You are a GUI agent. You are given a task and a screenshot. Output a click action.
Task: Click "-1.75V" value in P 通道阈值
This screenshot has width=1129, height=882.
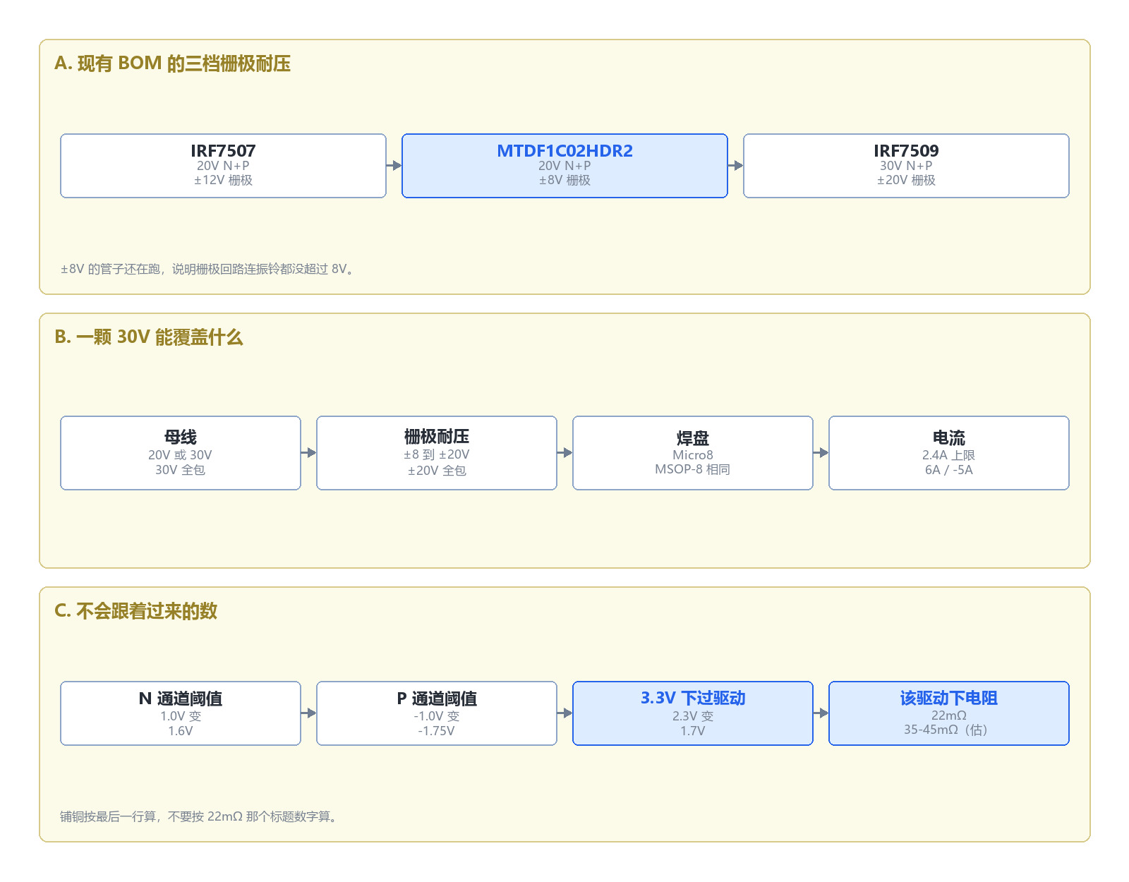pyautogui.click(x=437, y=731)
